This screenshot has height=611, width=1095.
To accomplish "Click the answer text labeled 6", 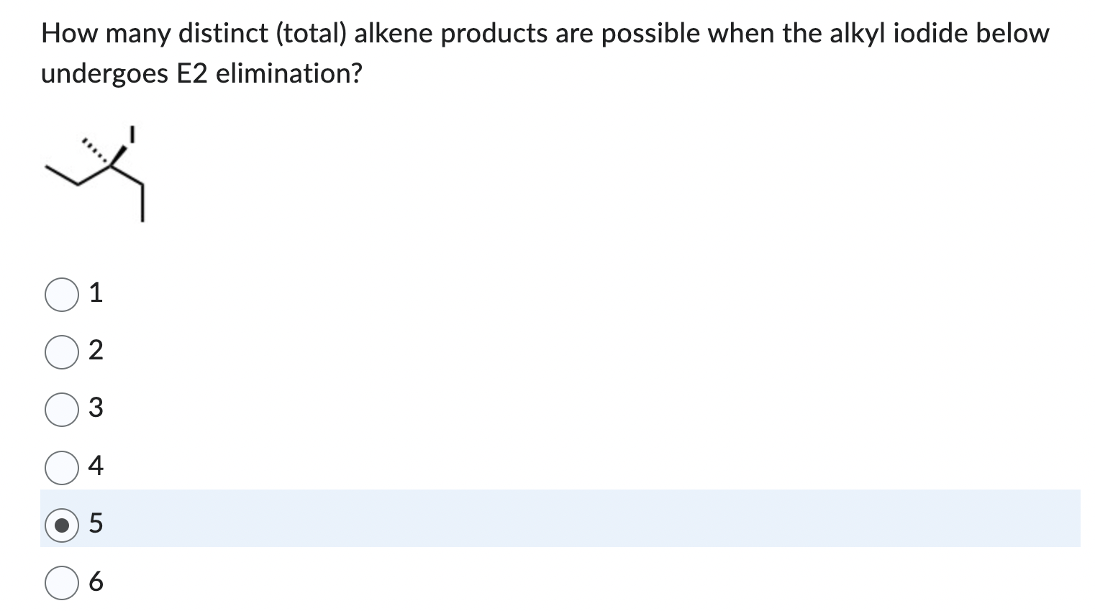I will (x=96, y=582).
